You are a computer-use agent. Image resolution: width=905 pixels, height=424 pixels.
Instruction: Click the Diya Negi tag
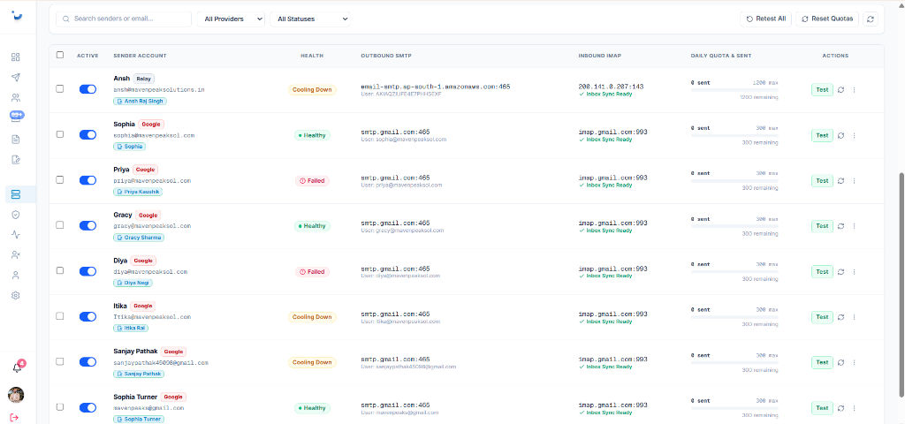(x=133, y=283)
